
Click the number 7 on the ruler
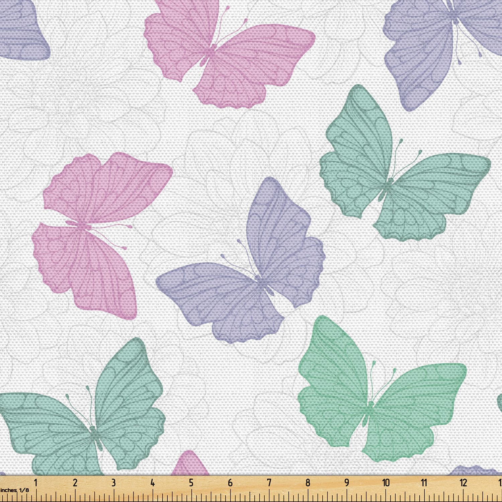[x=269, y=483]
